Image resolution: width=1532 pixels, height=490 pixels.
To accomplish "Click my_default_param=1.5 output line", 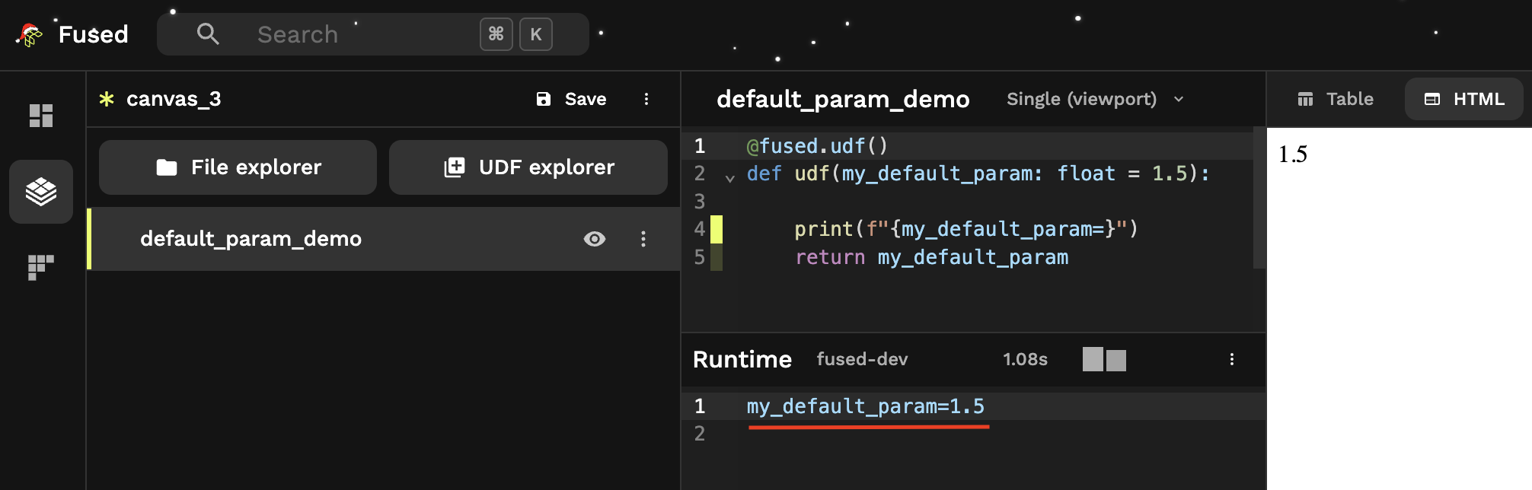I will pyautogui.click(x=865, y=406).
